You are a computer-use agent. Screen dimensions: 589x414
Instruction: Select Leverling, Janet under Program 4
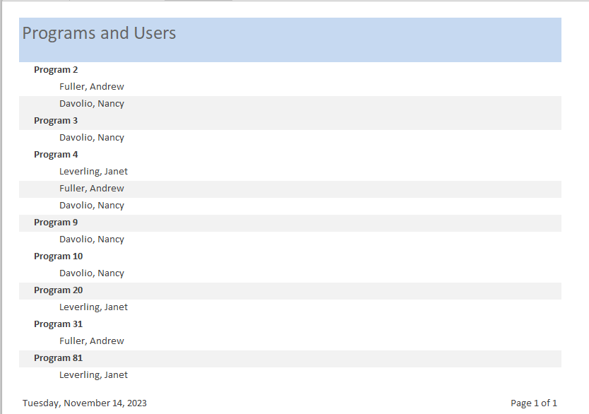coord(93,172)
